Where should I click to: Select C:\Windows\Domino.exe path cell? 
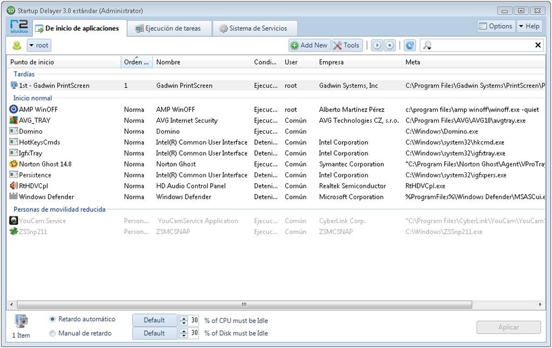click(x=441, y=131)
